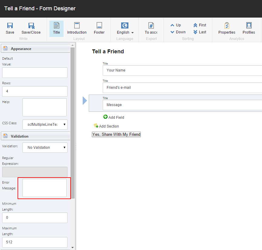Open the language selection dropdown

131,32
